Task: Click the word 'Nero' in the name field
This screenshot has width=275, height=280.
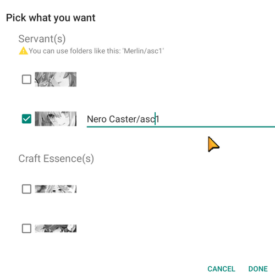Action: pyautogui.click(x=97, y=119)
